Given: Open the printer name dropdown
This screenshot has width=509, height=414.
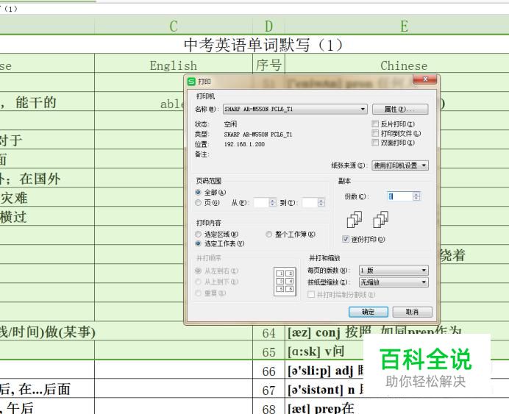Looking at the screenshot, I should click(295, 109).
